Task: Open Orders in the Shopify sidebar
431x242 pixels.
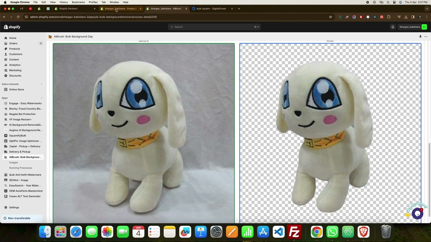Action: pos(13,43)
